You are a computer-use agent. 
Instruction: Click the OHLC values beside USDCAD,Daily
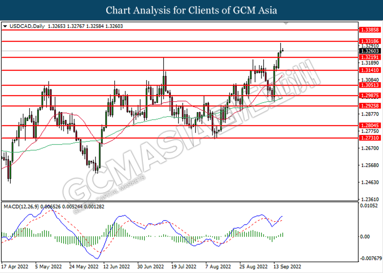86,26
